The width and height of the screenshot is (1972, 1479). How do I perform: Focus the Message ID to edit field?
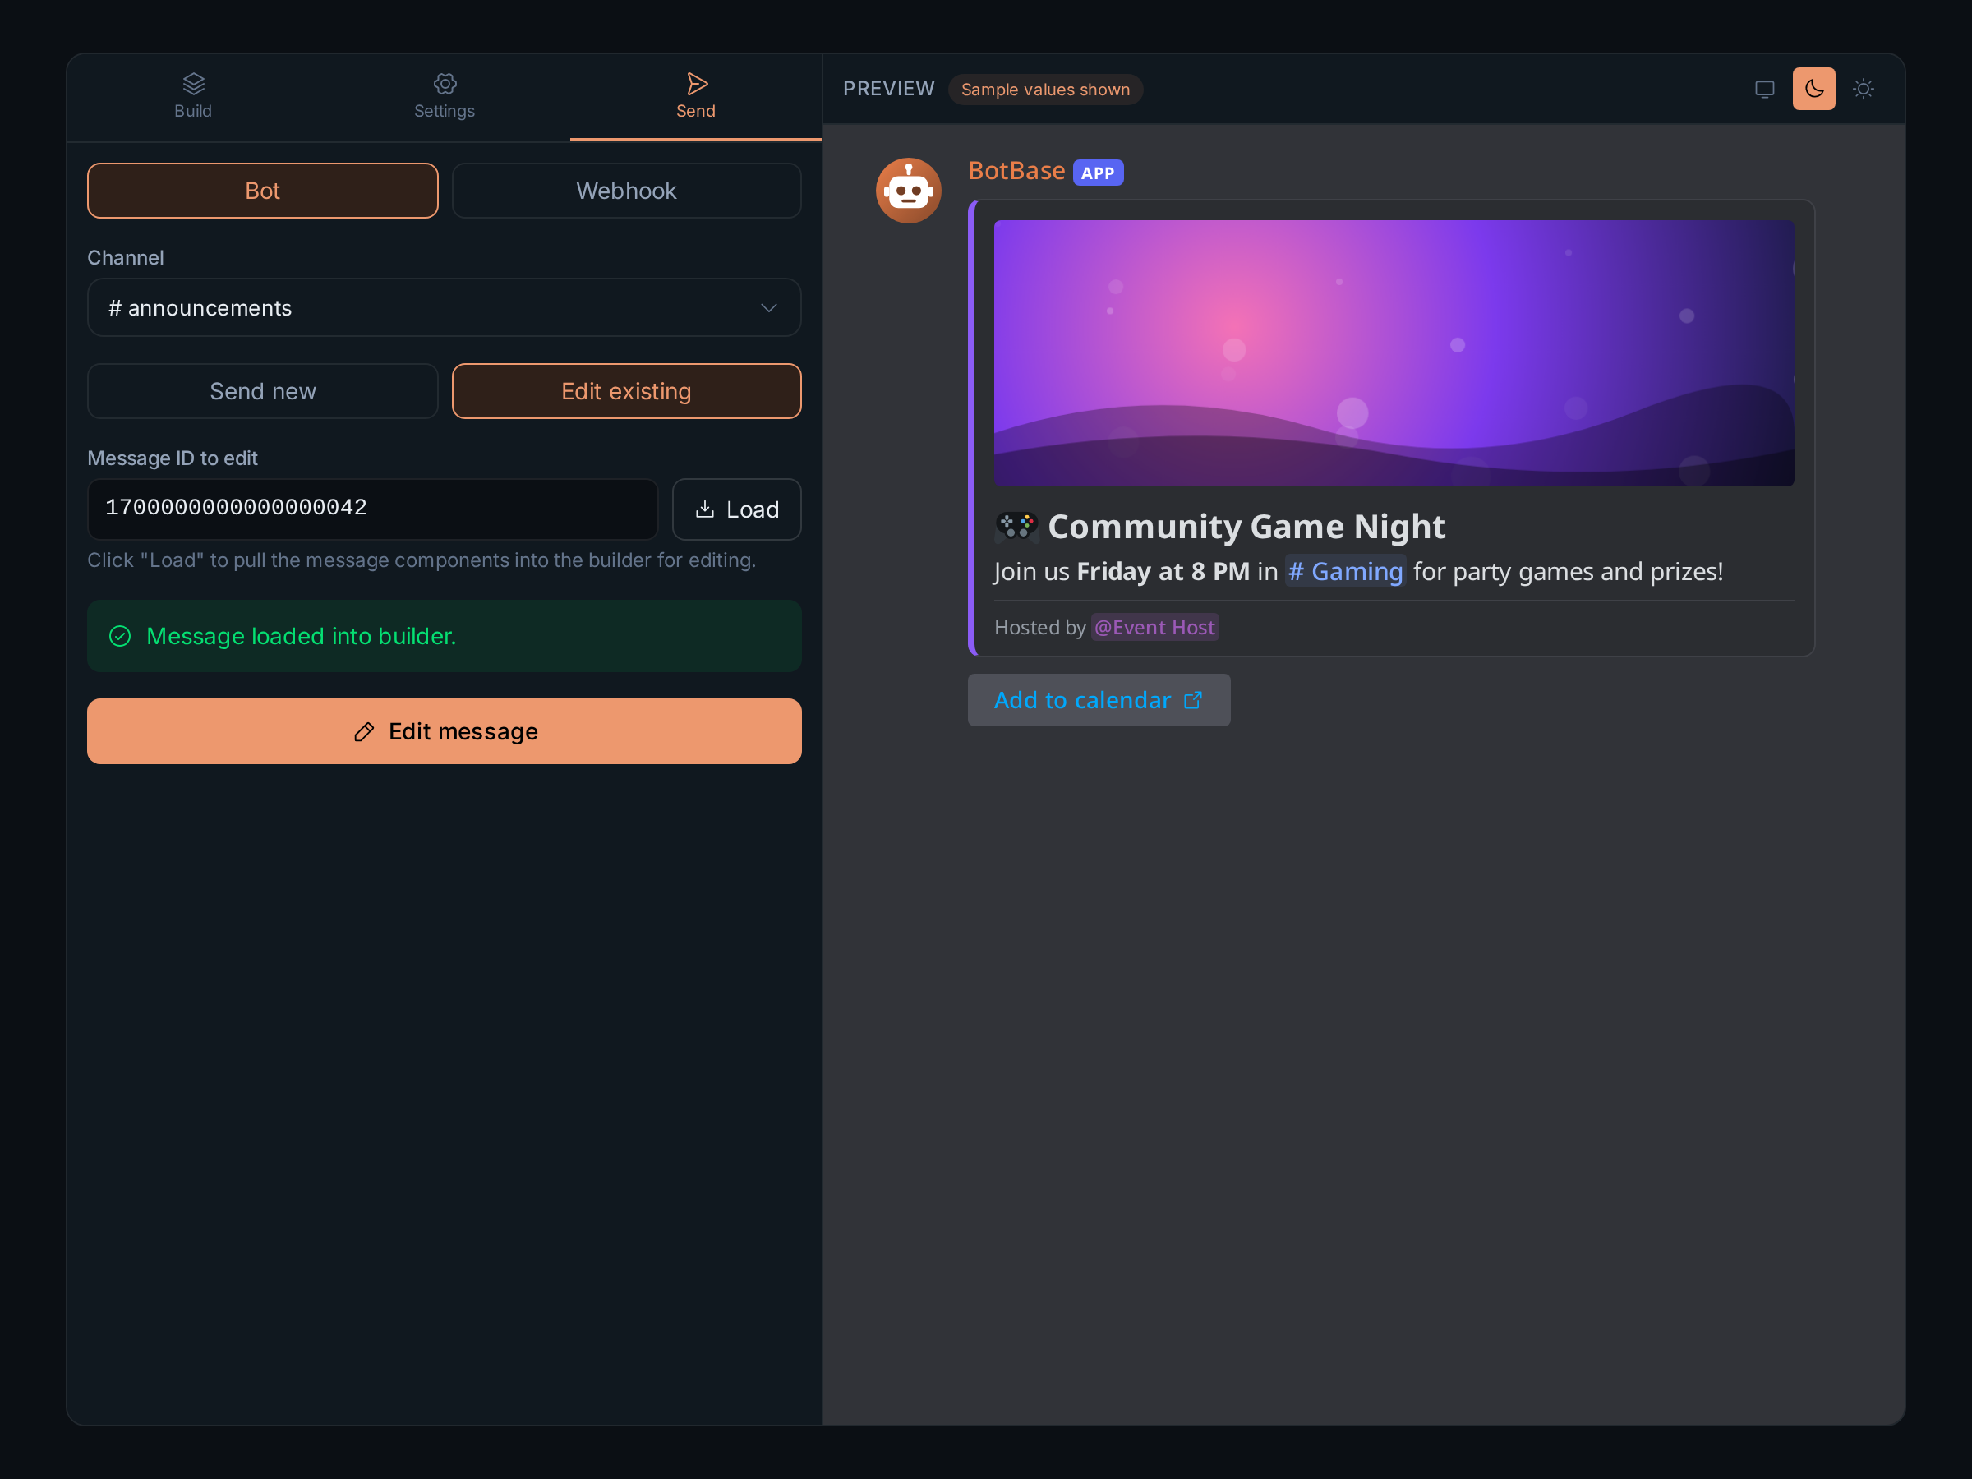pos(373,509)
